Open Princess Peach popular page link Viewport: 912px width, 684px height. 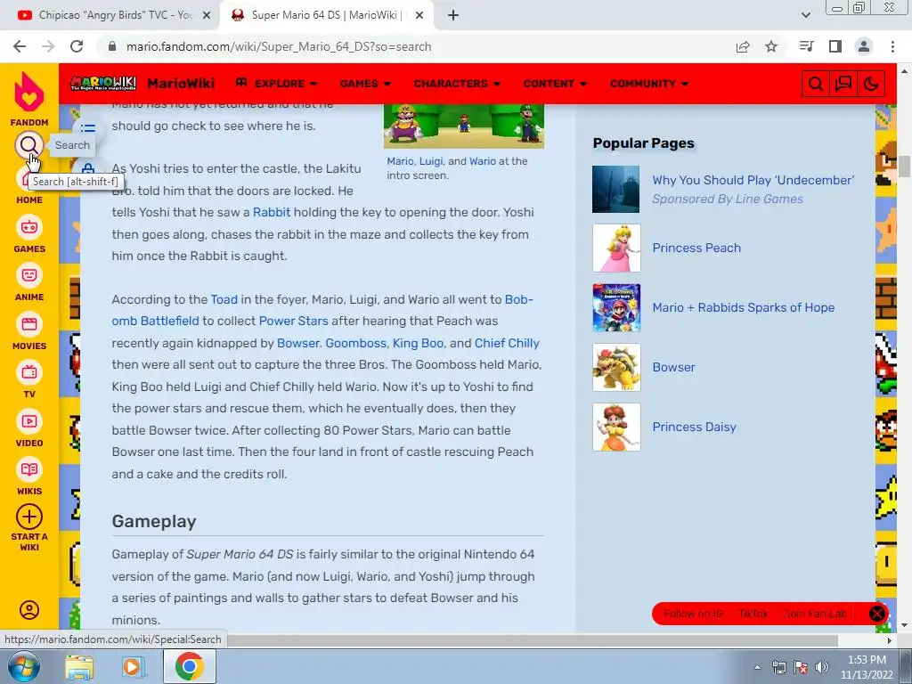[x=696, y=248]
